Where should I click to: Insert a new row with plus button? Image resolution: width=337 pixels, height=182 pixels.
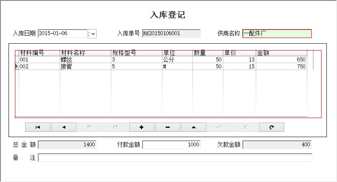[141, 127]
